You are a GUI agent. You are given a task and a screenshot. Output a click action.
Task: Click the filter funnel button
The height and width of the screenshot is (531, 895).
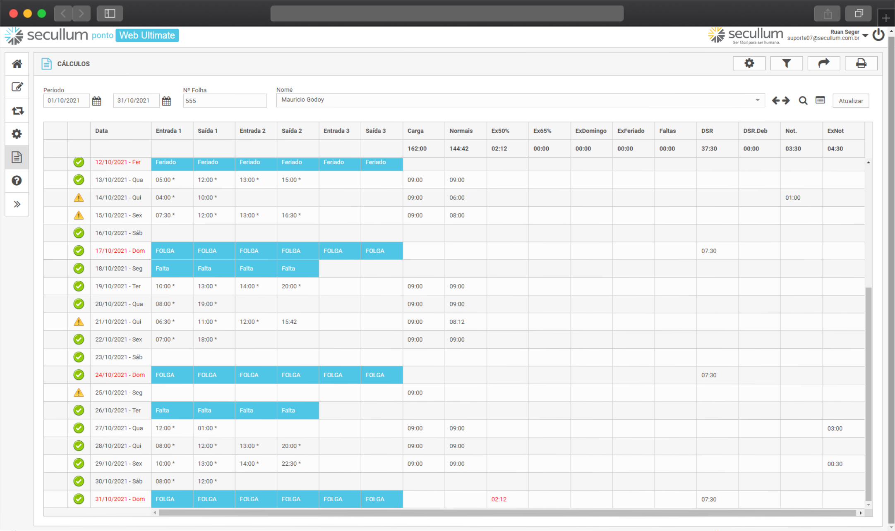(786, 63)
